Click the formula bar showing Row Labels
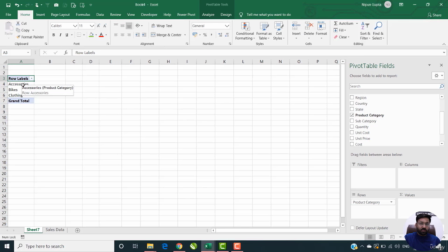This screenshot has width=448, height=252. (258, 52)
